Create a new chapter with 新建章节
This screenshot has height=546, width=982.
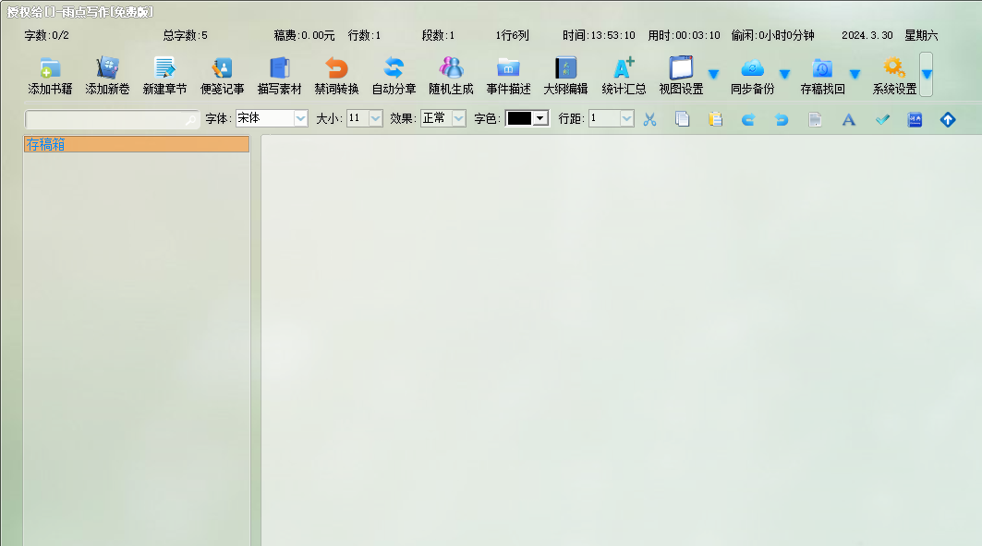[x=164, y=76]
